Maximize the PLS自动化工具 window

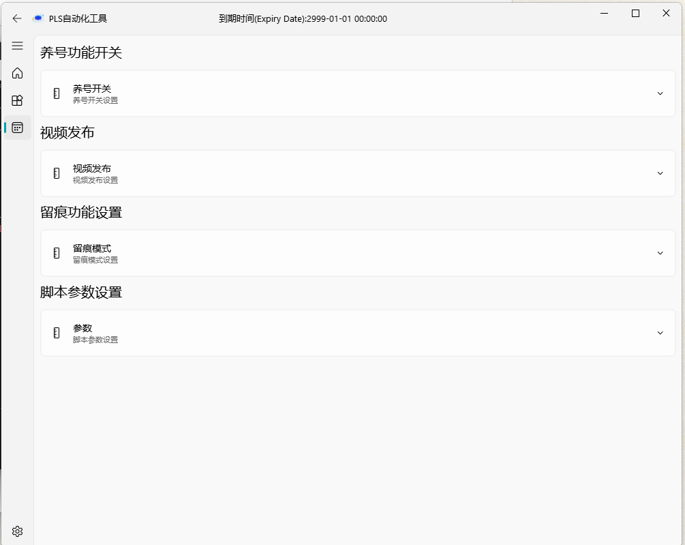635,13
